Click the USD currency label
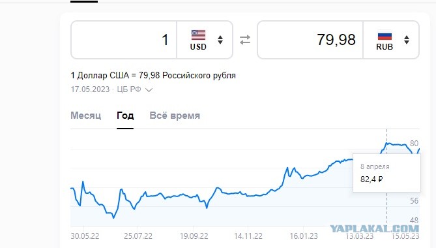The image size is (436, 248). [x=198, y=47]
